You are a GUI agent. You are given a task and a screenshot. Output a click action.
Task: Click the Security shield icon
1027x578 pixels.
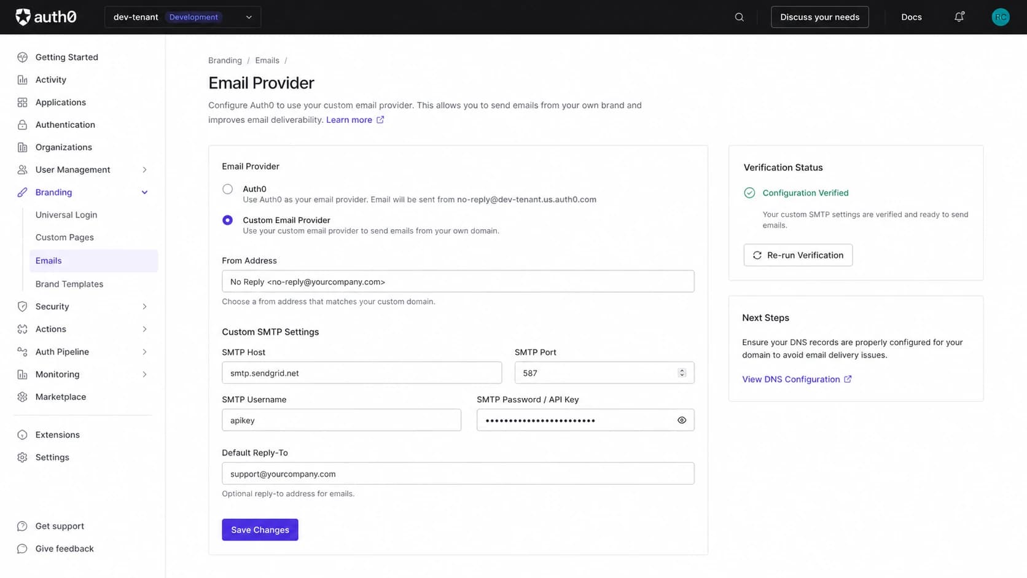(x=23, y=307)
